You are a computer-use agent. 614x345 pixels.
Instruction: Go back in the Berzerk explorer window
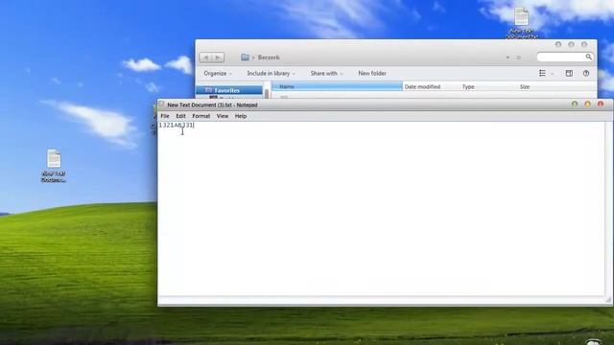205,57
